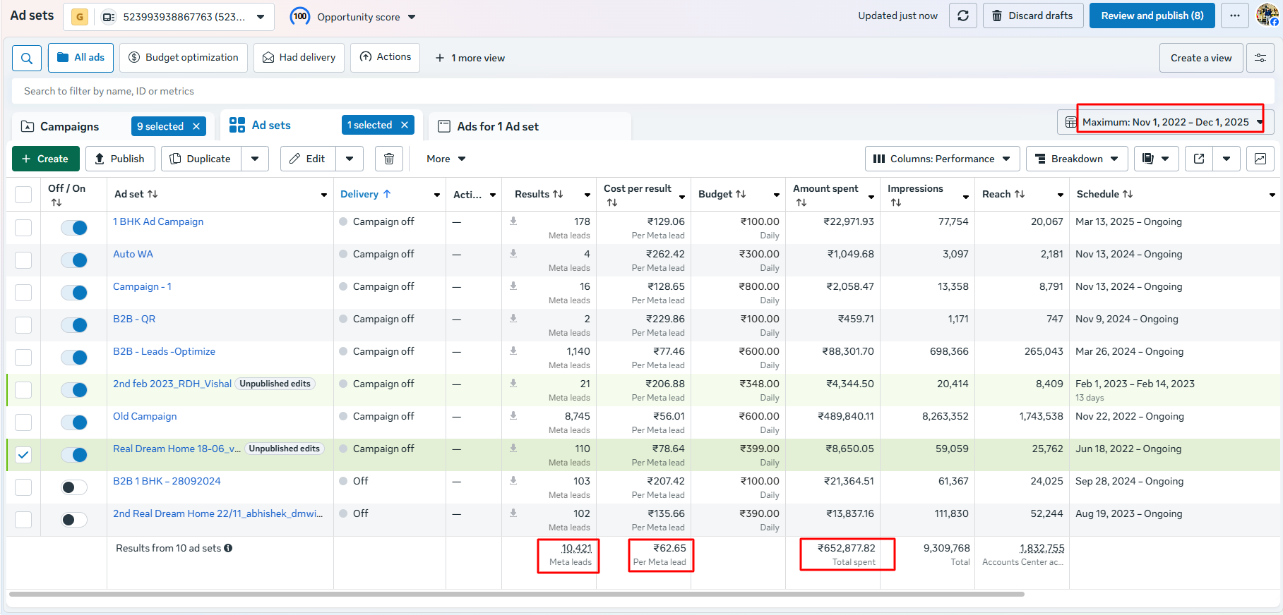
Task: Click the export share icon
Action: click(1199, 159)
